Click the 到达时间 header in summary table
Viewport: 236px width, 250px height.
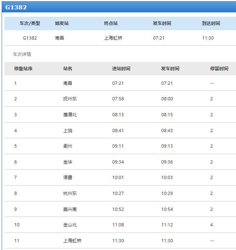click(x=211, y=23)
